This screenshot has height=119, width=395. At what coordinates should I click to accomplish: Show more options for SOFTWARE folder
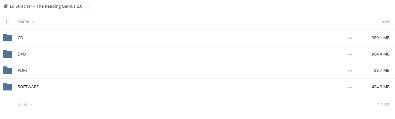(350, 87)
